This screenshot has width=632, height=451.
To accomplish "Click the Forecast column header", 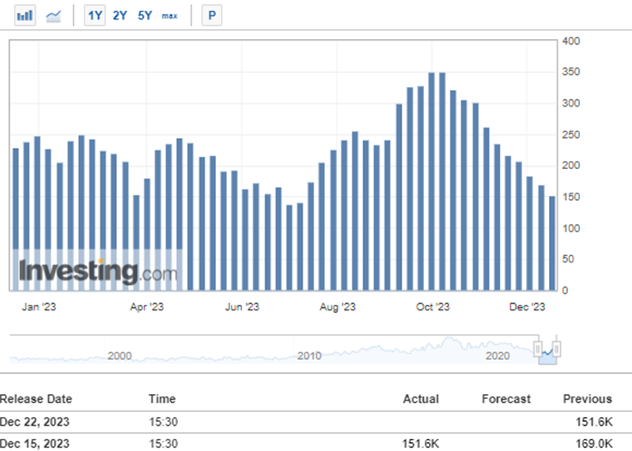I will tap(506, 399).
